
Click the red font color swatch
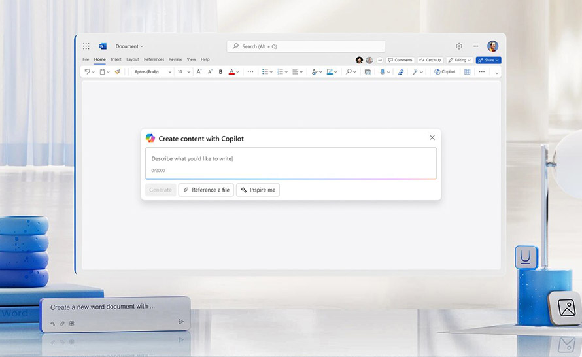[x=231, y=72]
